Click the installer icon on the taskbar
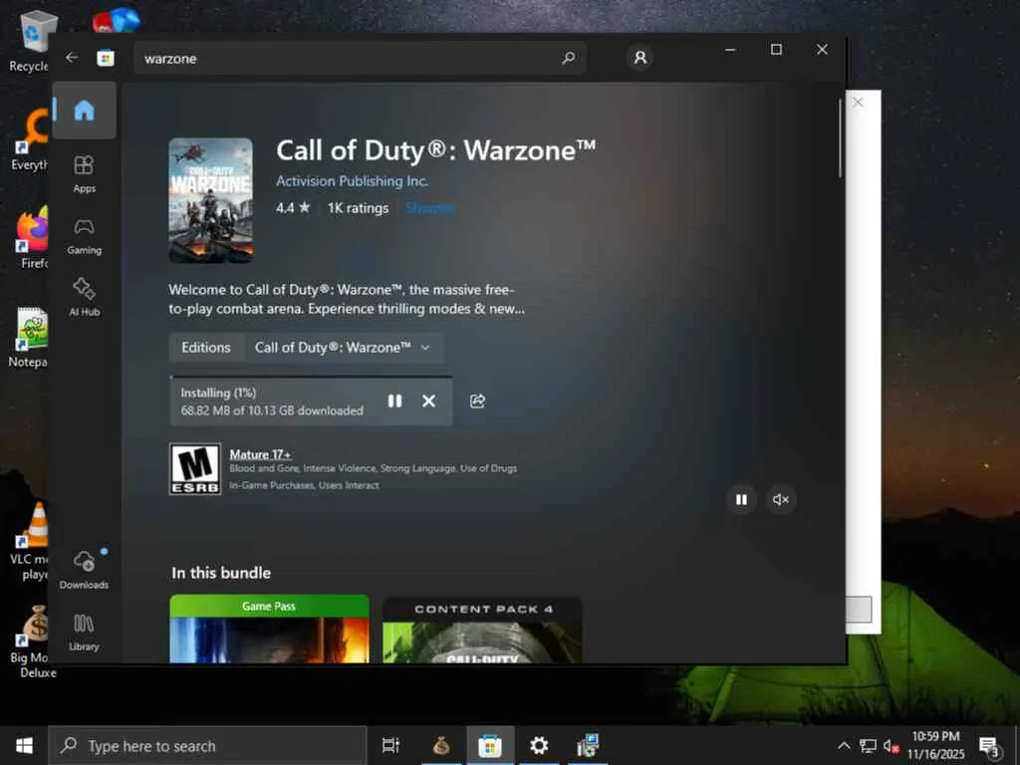The width and height of the screenshot is (1020, 765). [588, 745]
